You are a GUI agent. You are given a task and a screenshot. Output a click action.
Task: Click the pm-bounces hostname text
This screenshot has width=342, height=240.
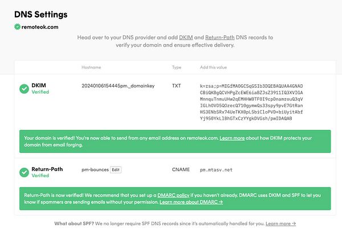95,169
